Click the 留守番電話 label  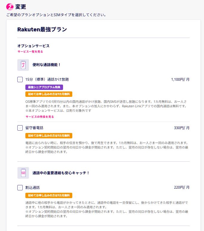coord(34,128)
